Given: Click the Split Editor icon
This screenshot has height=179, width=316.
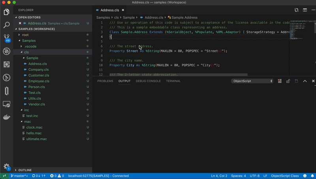Looking at the screenshot, I should point(305,10).
